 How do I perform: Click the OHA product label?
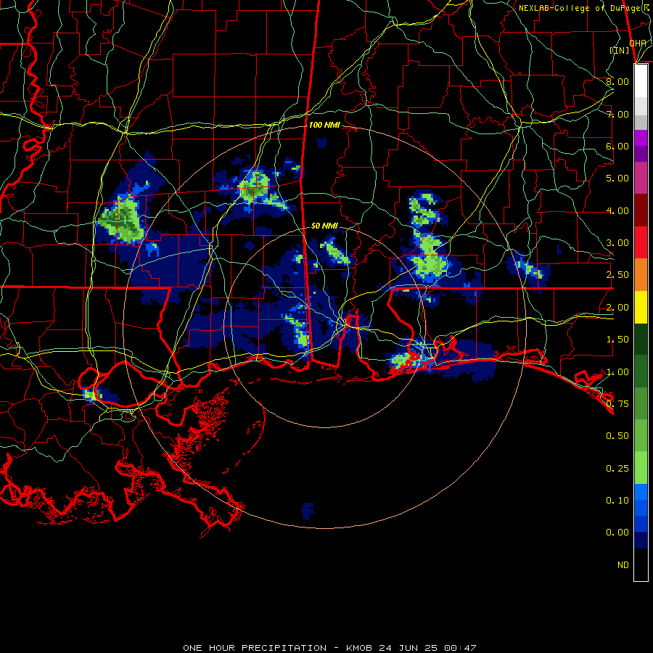coord(638,43)
